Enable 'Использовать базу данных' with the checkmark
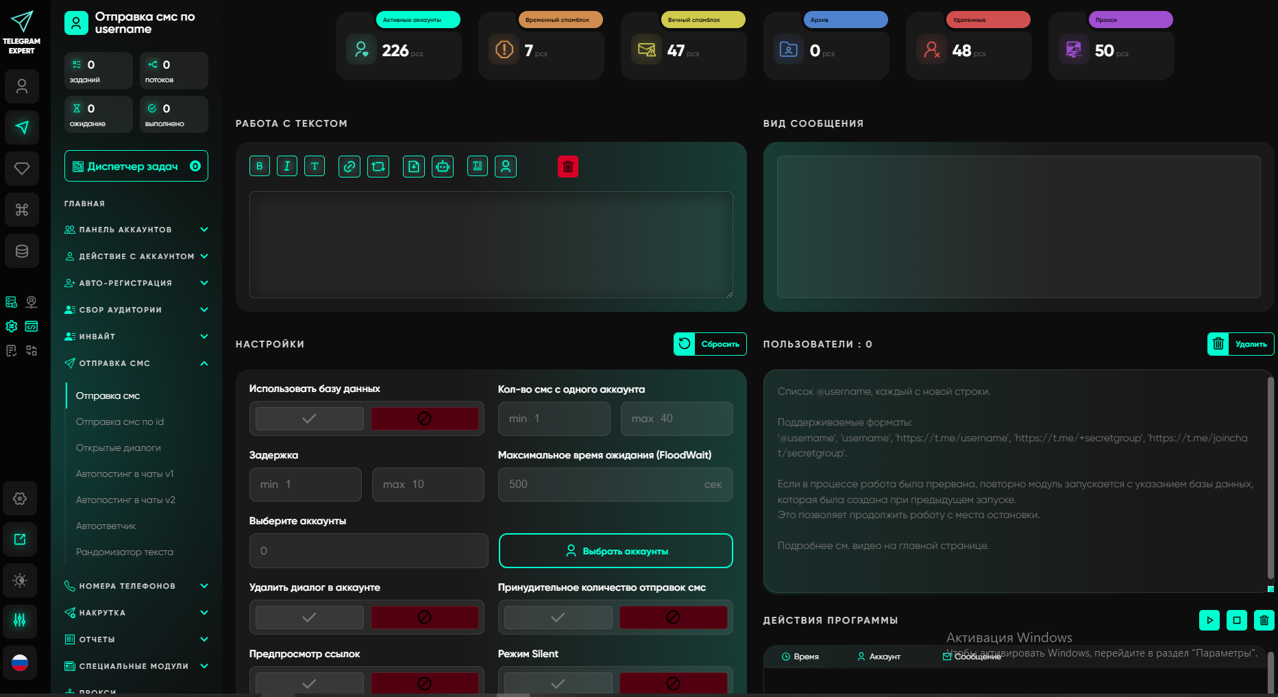The width and height of the screenshot is (1278, 697). pyautogui.click(x=310, y=419)
